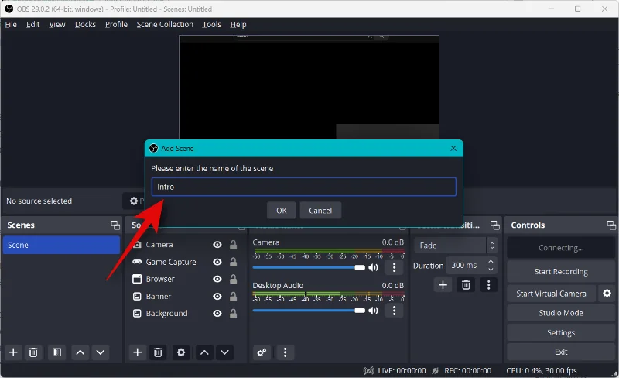
Task: Remove scene transition trash icon
Action: 466,285
